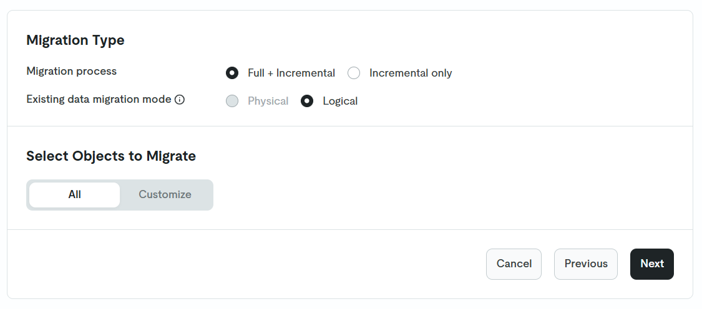The height and width of the screenshot is (309, 702).
Task: Go back with the Previous button
Action: [x=585, y=264]
